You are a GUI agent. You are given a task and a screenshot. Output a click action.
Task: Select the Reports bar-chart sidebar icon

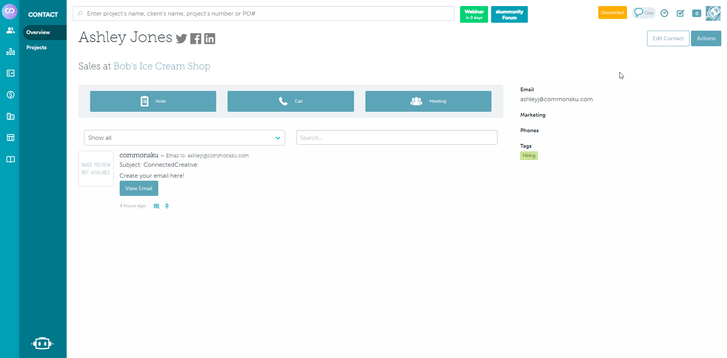pos(10,52)
